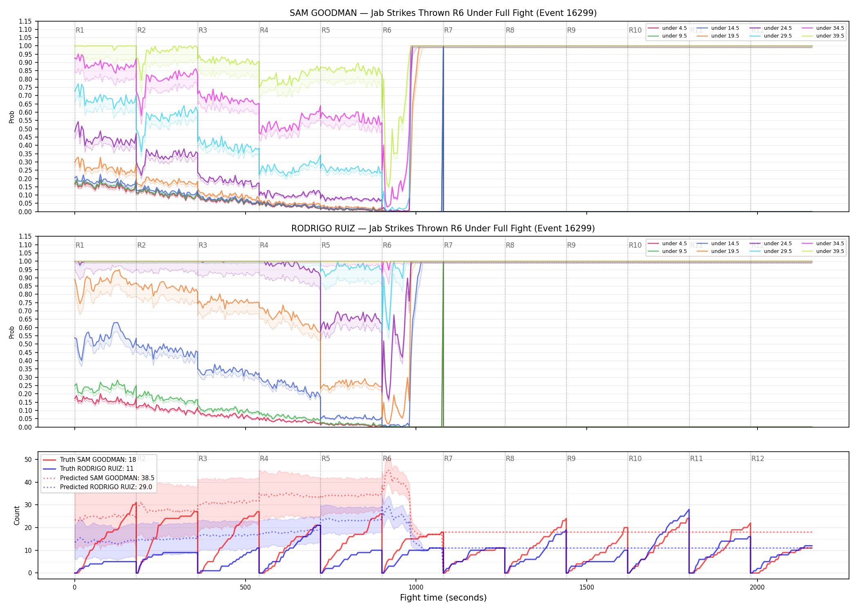Viewport: 858px width, 612px height.
Task: Click the R9 round marker in Rodrigo Ruiz chart
Action: (x=571, y=245)
